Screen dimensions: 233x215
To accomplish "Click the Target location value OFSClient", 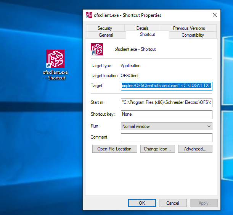I will (129, 76).
